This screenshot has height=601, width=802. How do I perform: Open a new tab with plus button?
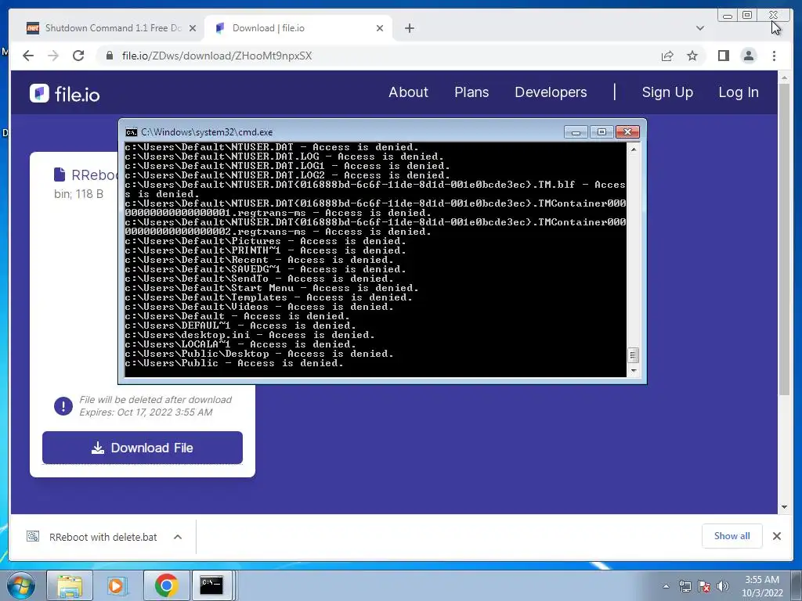(x=409, y=28)
